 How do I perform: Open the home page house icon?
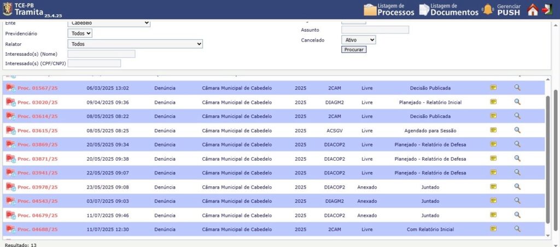pyautogui.click(x=533, y=9)
